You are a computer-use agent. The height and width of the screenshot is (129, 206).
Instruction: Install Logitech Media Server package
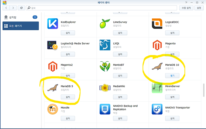pos(68,54)
